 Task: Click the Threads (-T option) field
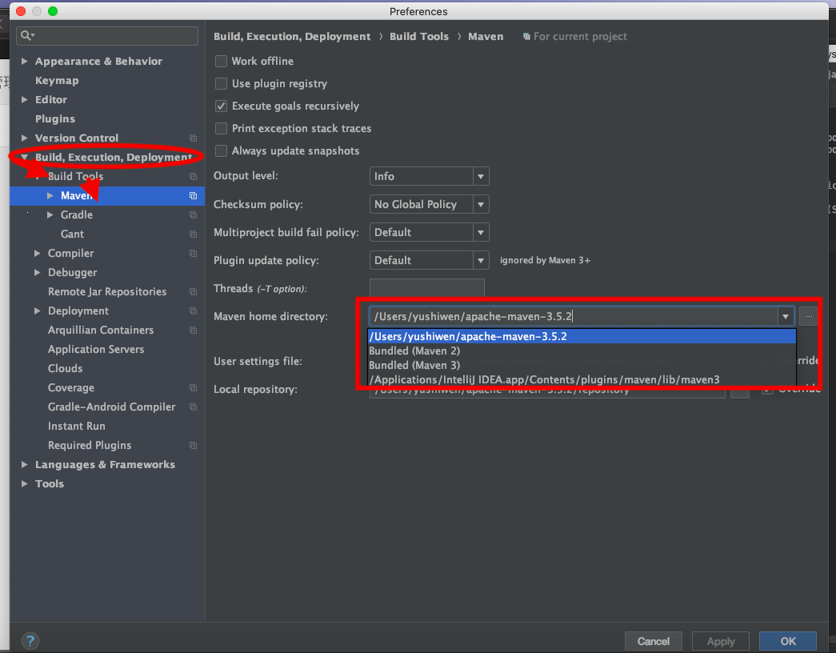click(426, 288)
